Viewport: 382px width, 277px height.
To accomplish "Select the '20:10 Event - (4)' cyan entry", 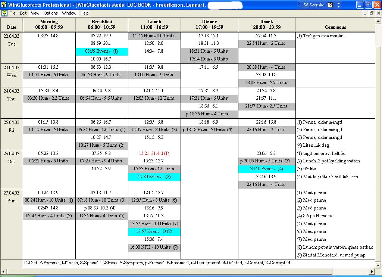I will 266,169.
